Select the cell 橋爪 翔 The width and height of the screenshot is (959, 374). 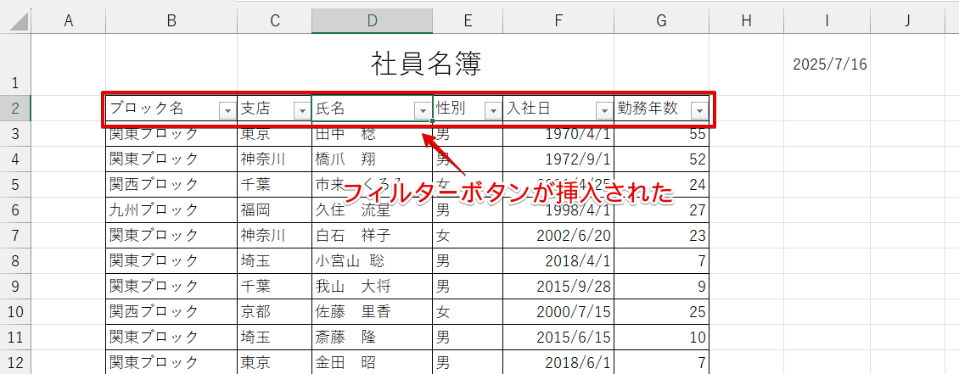coord(372,159)
